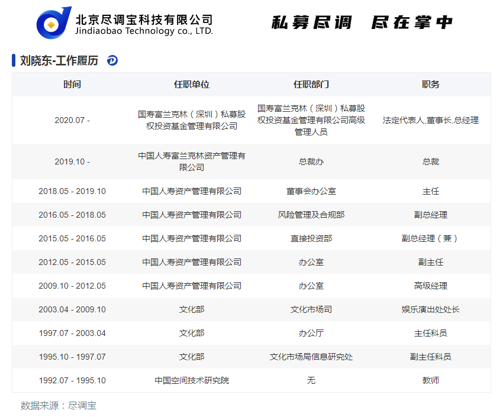Screen dimensions: 503x417
Task: Click the blue circular icon beside 刘晓东-工作履历
Action: [112, 60]
